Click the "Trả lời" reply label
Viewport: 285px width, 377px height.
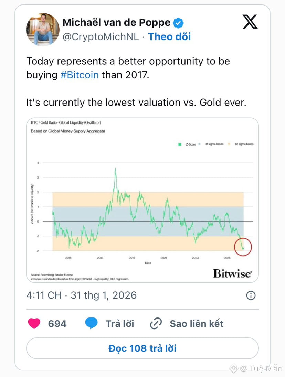click(x=119, y=323)
